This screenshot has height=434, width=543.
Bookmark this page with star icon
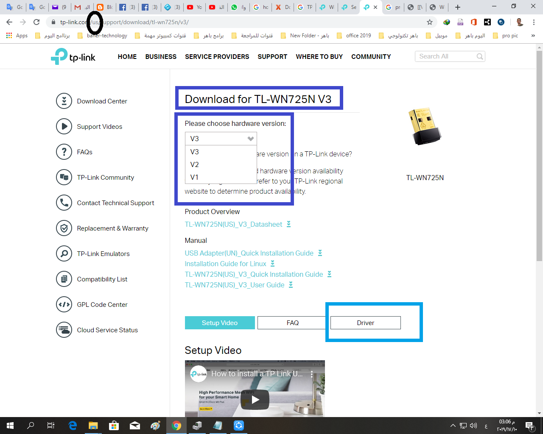tap(430, 22)
